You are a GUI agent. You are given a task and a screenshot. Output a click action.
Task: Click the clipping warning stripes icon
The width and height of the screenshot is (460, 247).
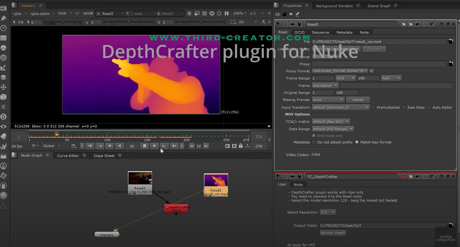[190, 13]
